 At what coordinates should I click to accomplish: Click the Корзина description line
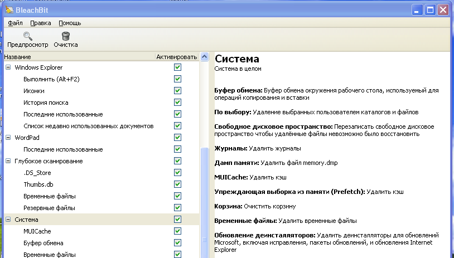(255, 206)
